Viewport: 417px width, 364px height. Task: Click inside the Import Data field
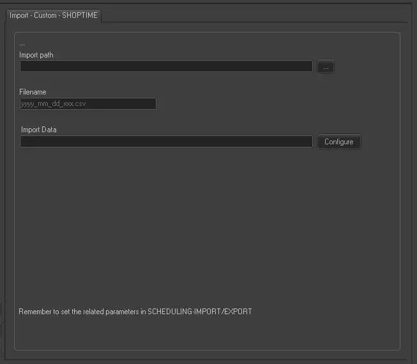[165, 142]
